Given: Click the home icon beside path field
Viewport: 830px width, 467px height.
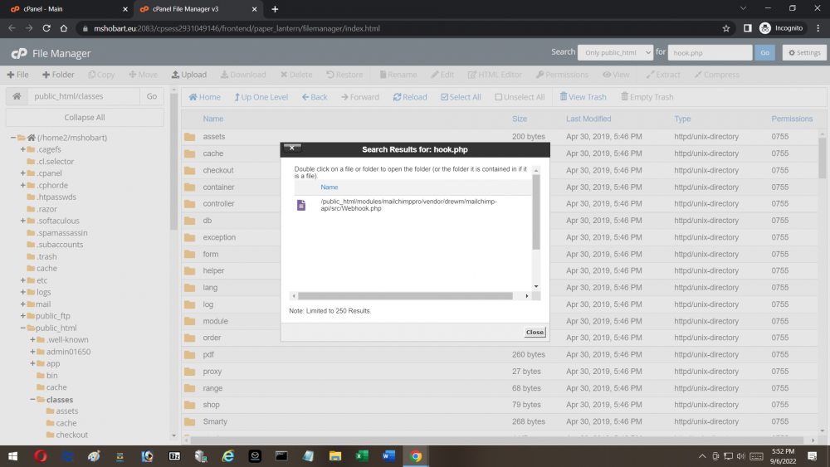Looking at the screenshot, I should click(x=17, y=96).
